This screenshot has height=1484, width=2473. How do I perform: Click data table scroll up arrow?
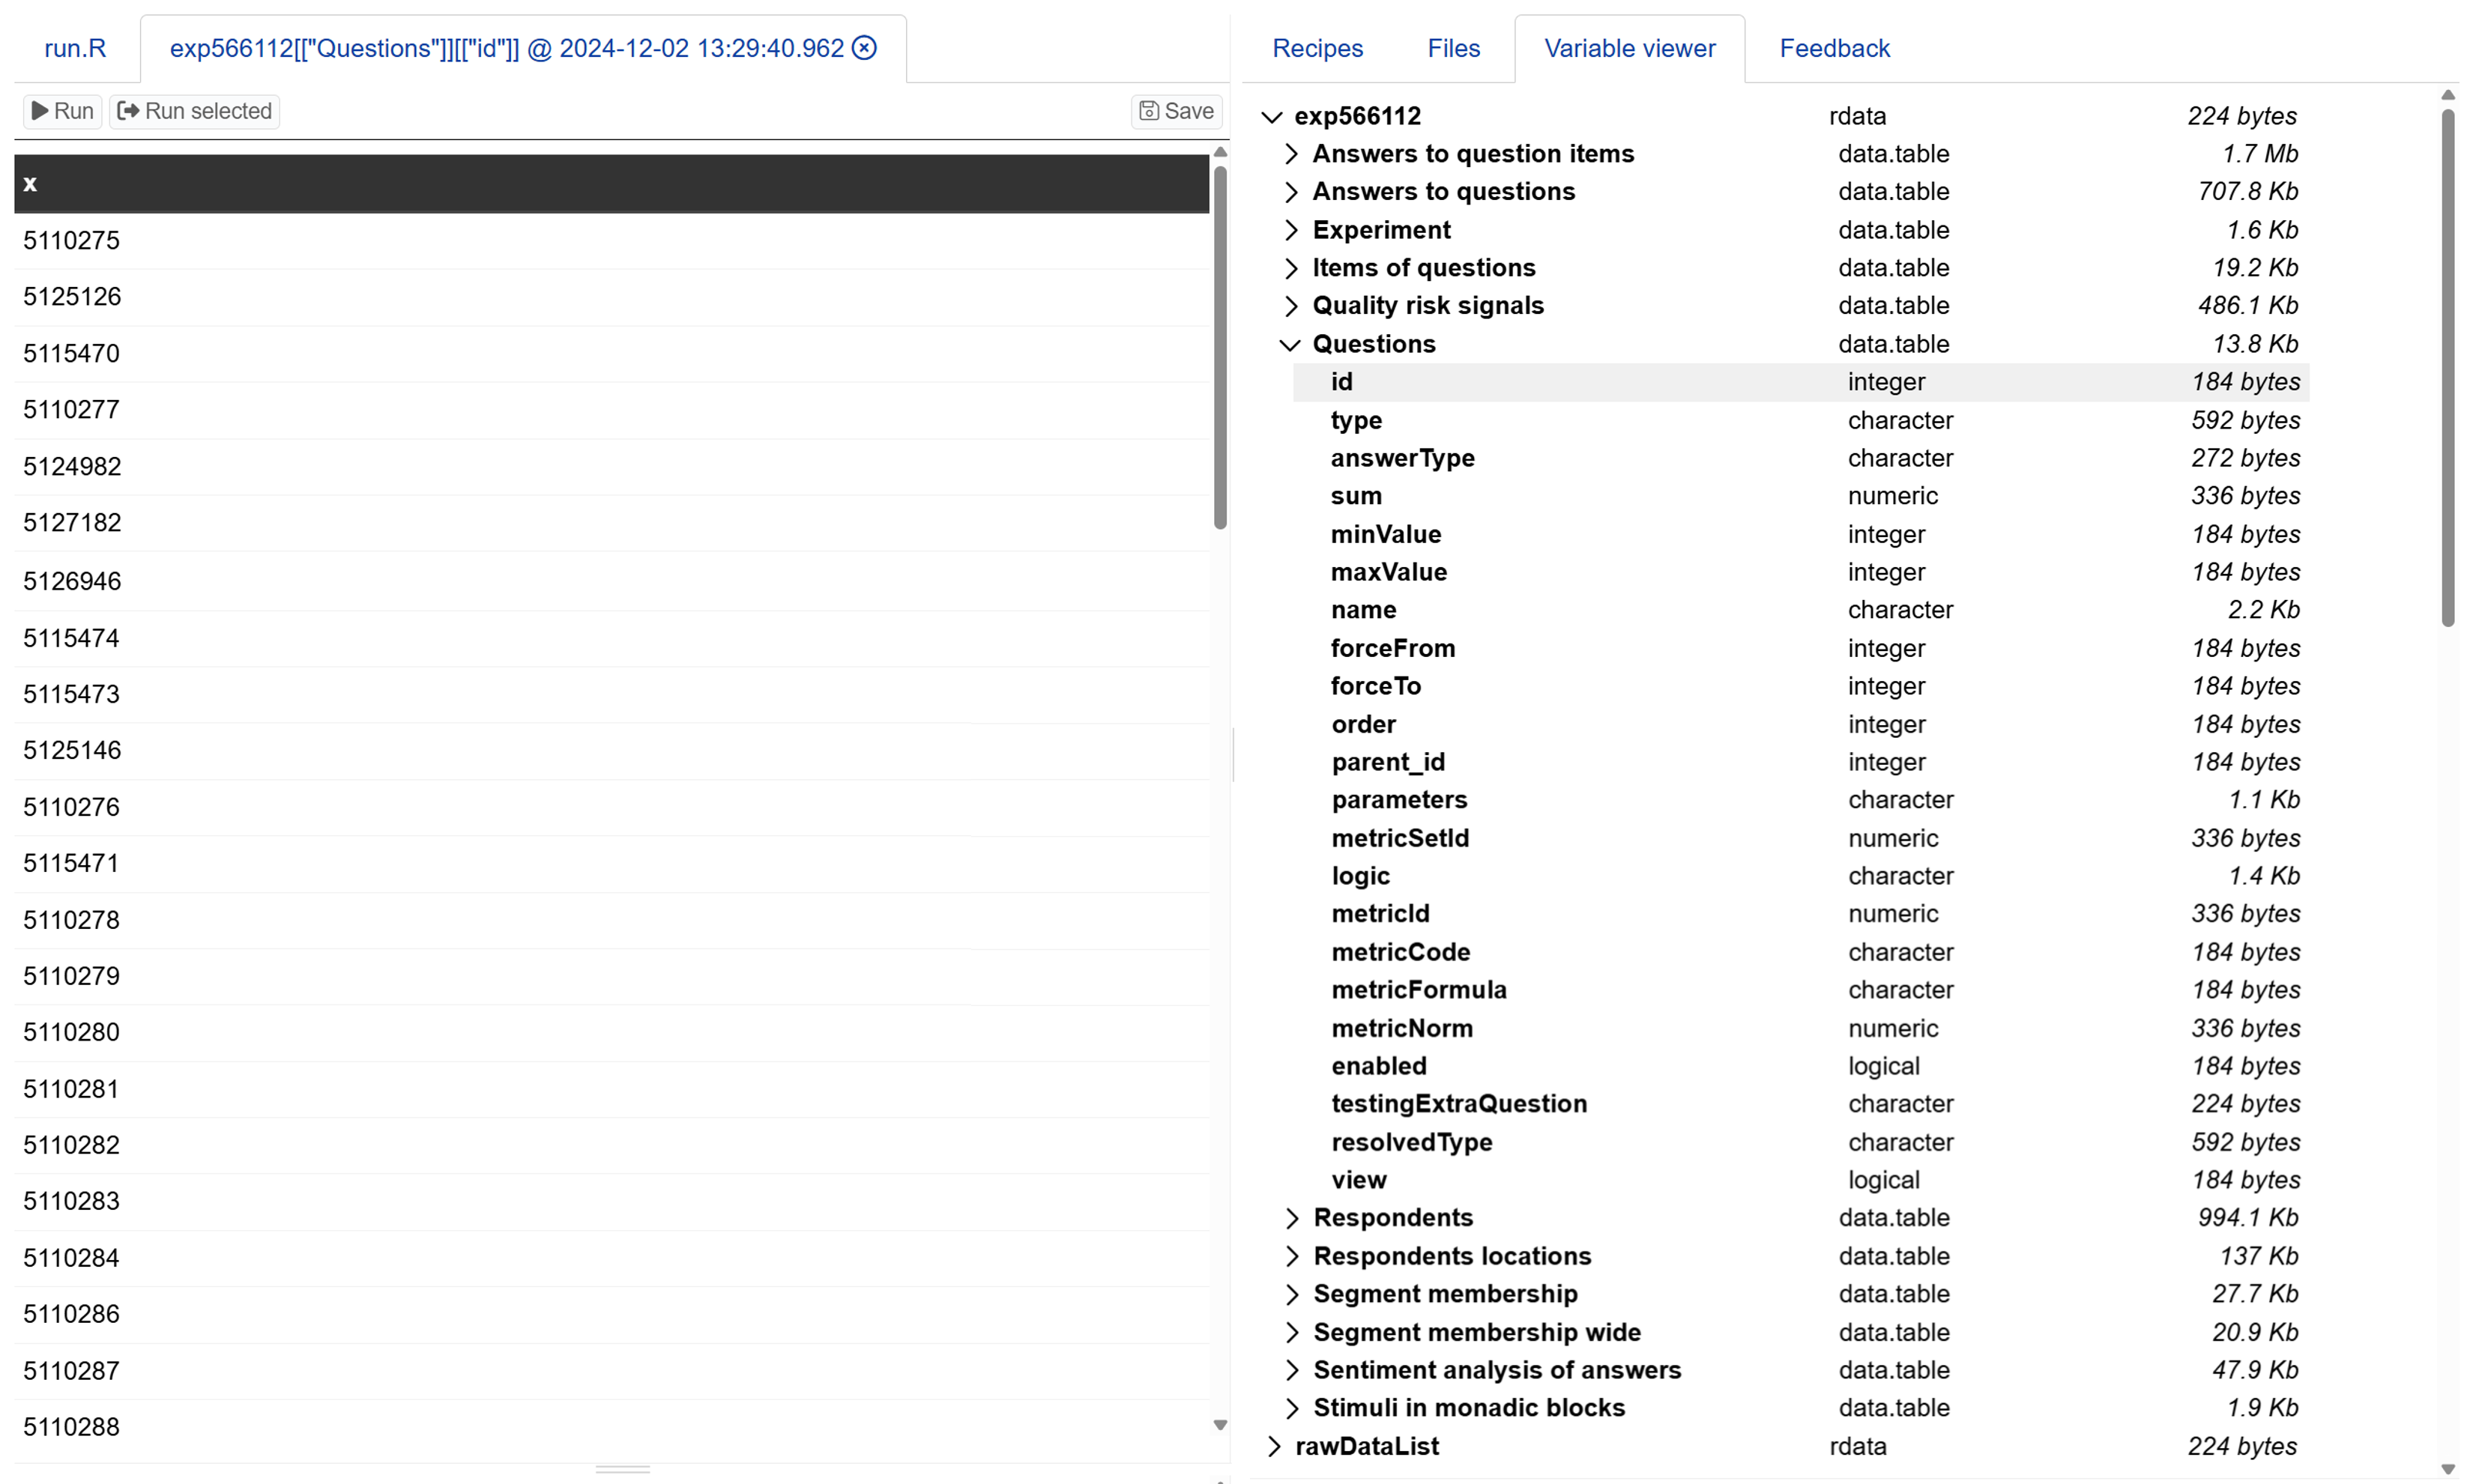tap(1219, 152)
